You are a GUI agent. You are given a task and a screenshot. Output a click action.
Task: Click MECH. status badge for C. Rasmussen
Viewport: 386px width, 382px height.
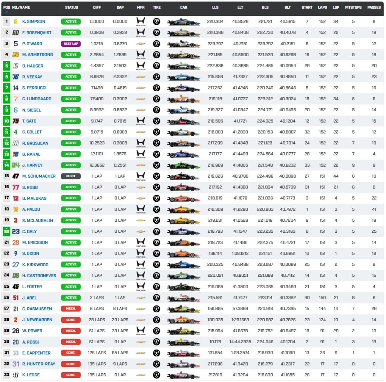71,308
